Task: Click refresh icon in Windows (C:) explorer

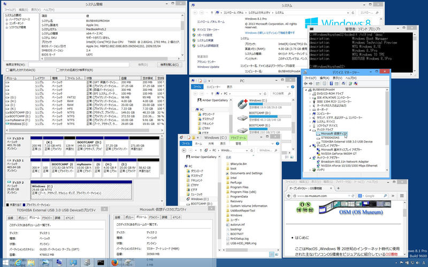Action: click(x=251, y=151)
